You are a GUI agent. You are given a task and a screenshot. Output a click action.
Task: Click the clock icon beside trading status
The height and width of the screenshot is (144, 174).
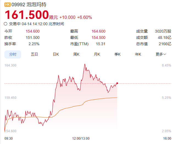(x=6, y=24)
